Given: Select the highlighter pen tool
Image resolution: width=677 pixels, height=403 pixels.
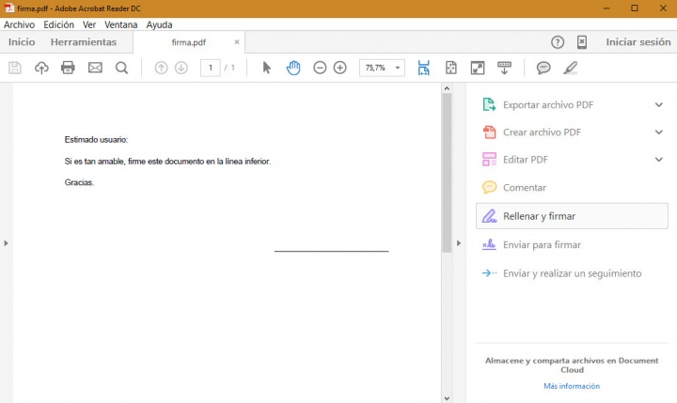Looking at the screenshot, I should (x=571, y=68).
